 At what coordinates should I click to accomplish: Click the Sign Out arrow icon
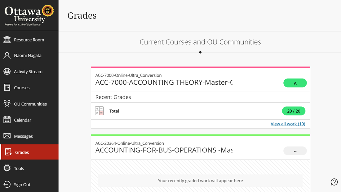(7, 185)
